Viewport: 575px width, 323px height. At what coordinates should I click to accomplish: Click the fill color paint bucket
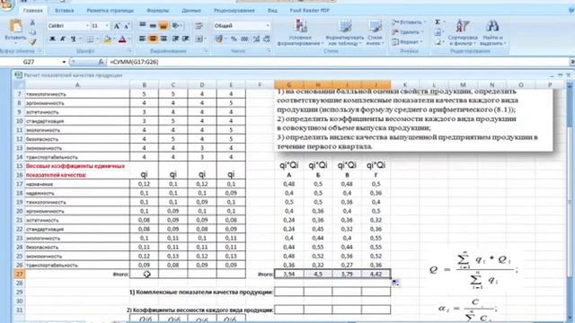(x=107, y=39)
